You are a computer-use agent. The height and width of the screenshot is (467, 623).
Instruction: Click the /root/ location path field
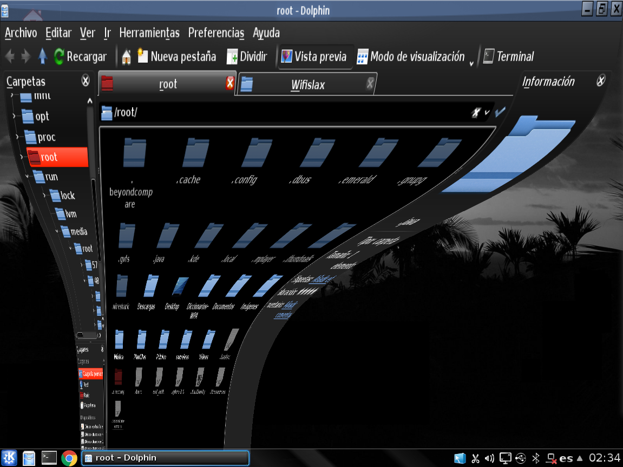click(286, 113)
